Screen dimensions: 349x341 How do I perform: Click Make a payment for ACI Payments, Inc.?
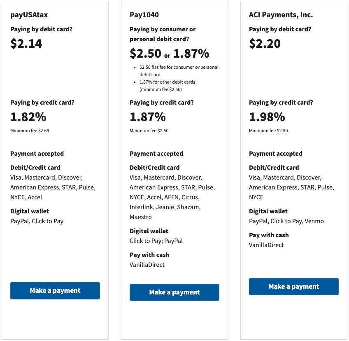293,286
